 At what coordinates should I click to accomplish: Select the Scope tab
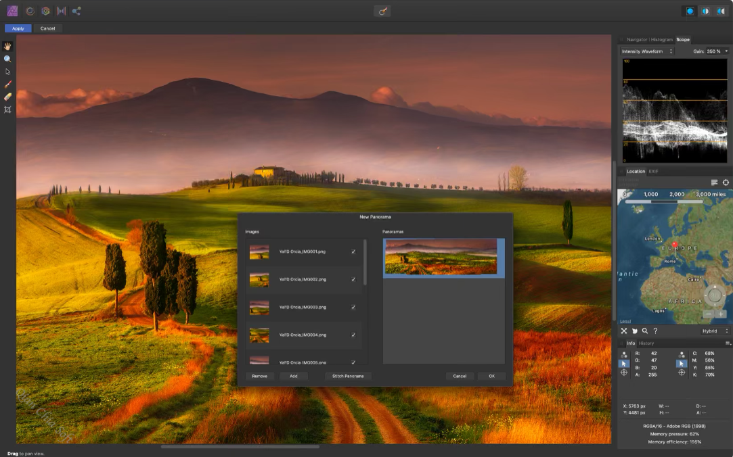tap(682, 40)
